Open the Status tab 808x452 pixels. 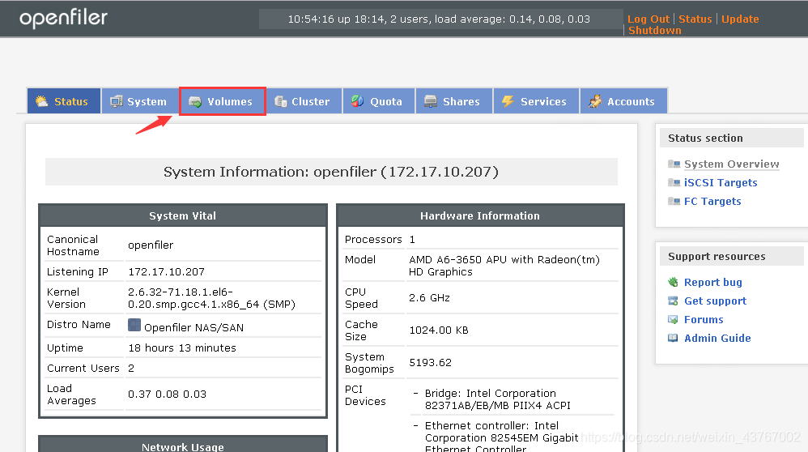coord(64,101)
